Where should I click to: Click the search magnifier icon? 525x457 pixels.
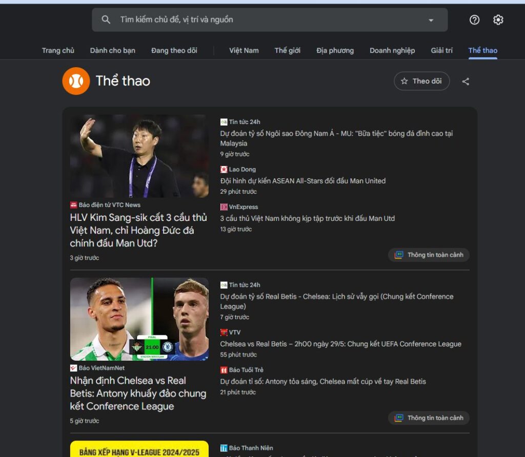point(106,20)
